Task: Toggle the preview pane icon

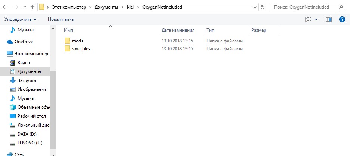Action: (x=329, y=19)
